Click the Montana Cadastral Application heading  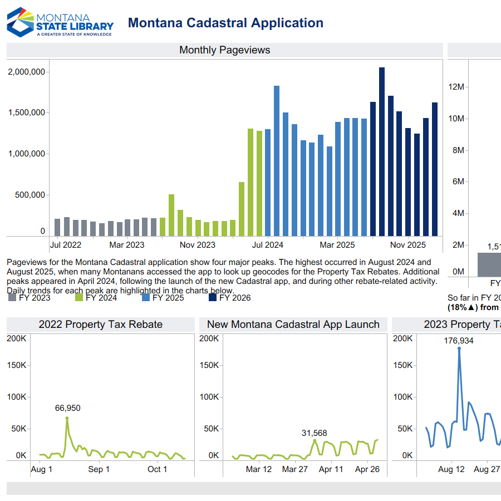[225, 23]
